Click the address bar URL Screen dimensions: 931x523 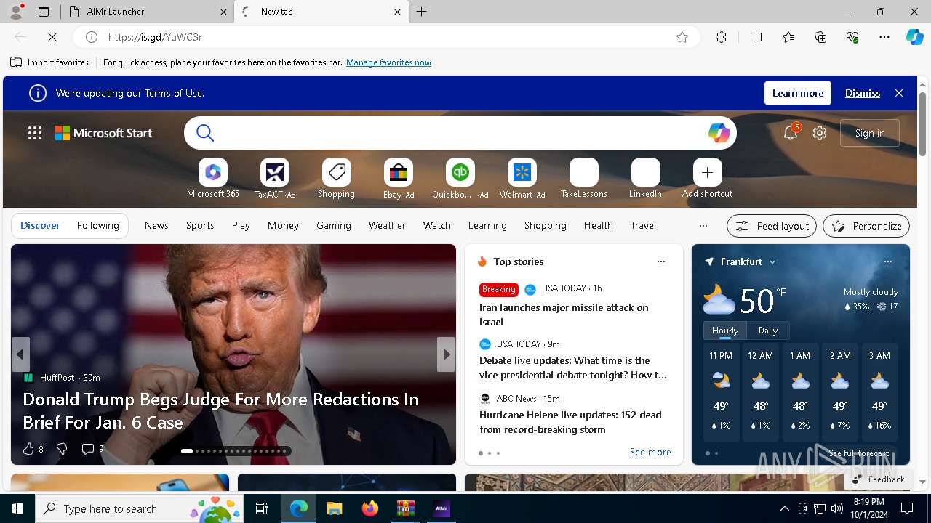(155, 37)
